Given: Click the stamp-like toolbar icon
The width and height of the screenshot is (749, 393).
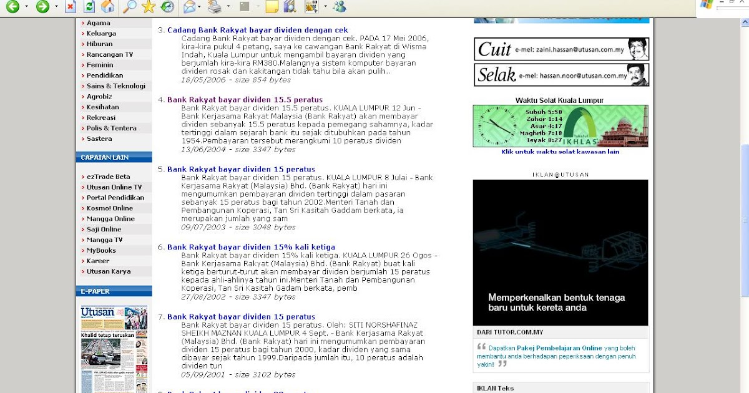Looking at the screenshot, I should click(x=311, y=7).
